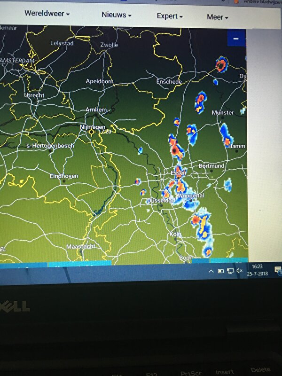The image size is (282, 376).
Task: Click the Zwolle city label
Action: pos(109,45)
